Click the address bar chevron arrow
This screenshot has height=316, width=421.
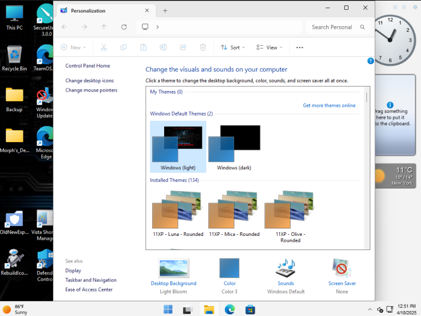[x=158, y=27]
